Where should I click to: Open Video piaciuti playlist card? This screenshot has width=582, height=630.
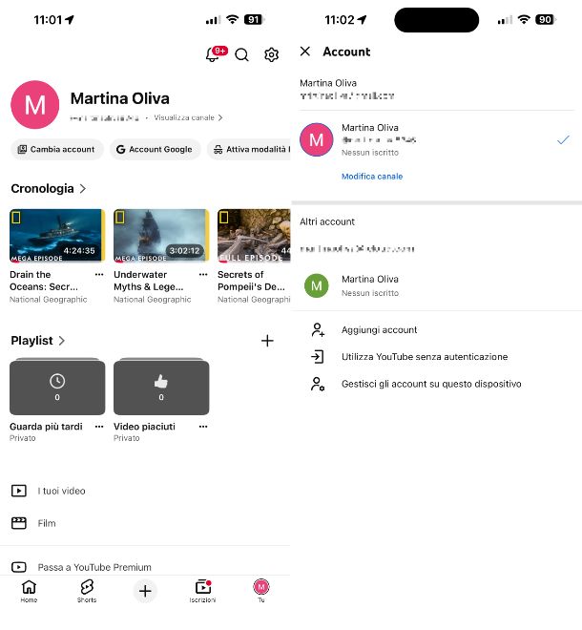pyautogui.click(x=161, y=387)
